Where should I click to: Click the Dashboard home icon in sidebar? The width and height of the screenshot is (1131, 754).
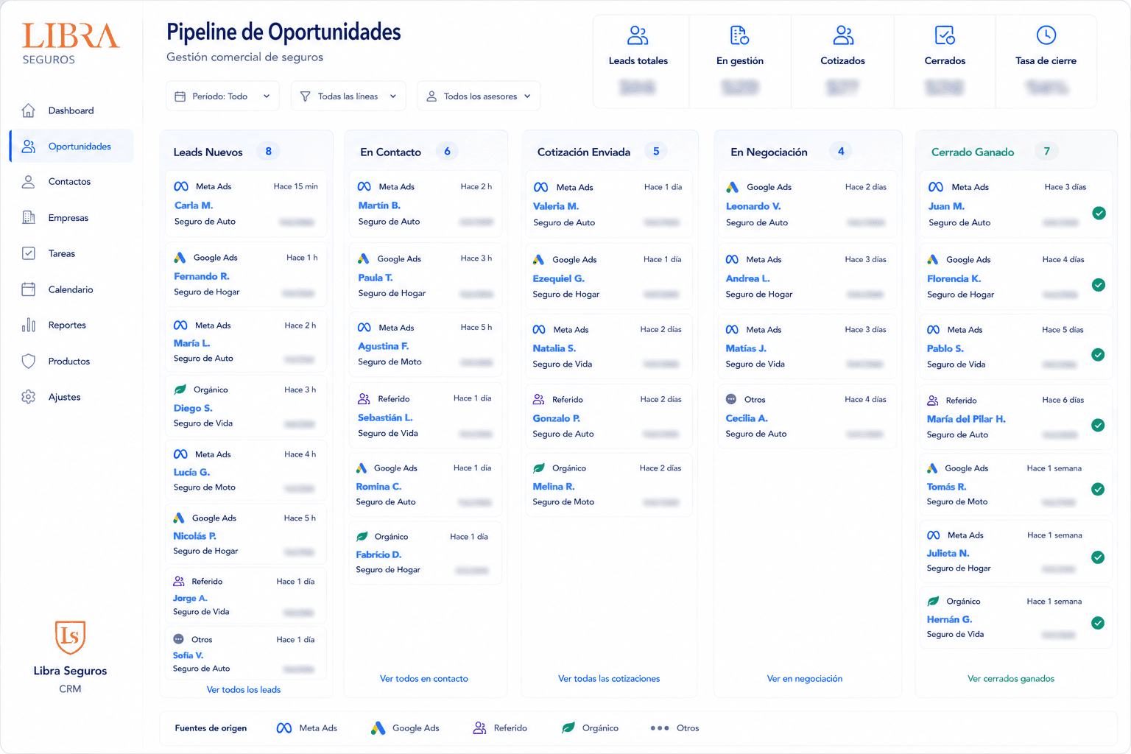pos(28,110)
